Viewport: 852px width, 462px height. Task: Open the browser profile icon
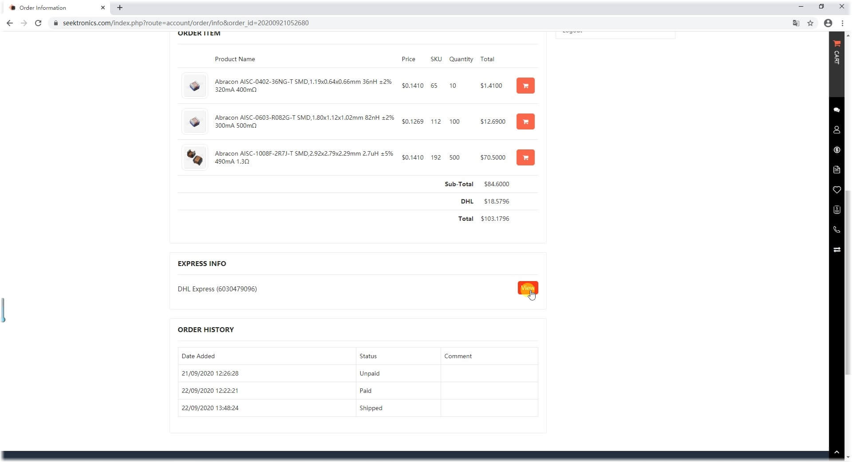[x=828, y=23]
